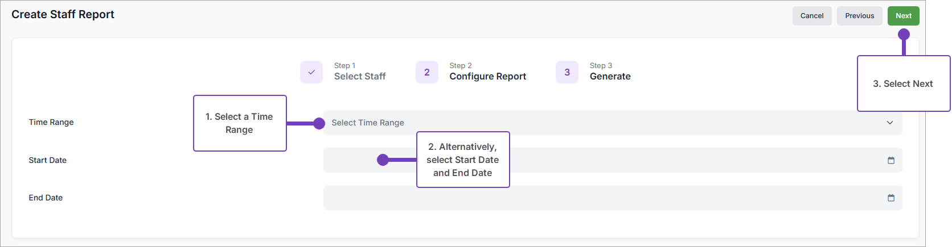Click the '1. Select a Time Range' callout
The height and width of the screenshot is (247, 952).
point(240,123)
